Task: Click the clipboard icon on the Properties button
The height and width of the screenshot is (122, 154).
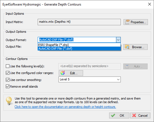Action: (127, 22)
